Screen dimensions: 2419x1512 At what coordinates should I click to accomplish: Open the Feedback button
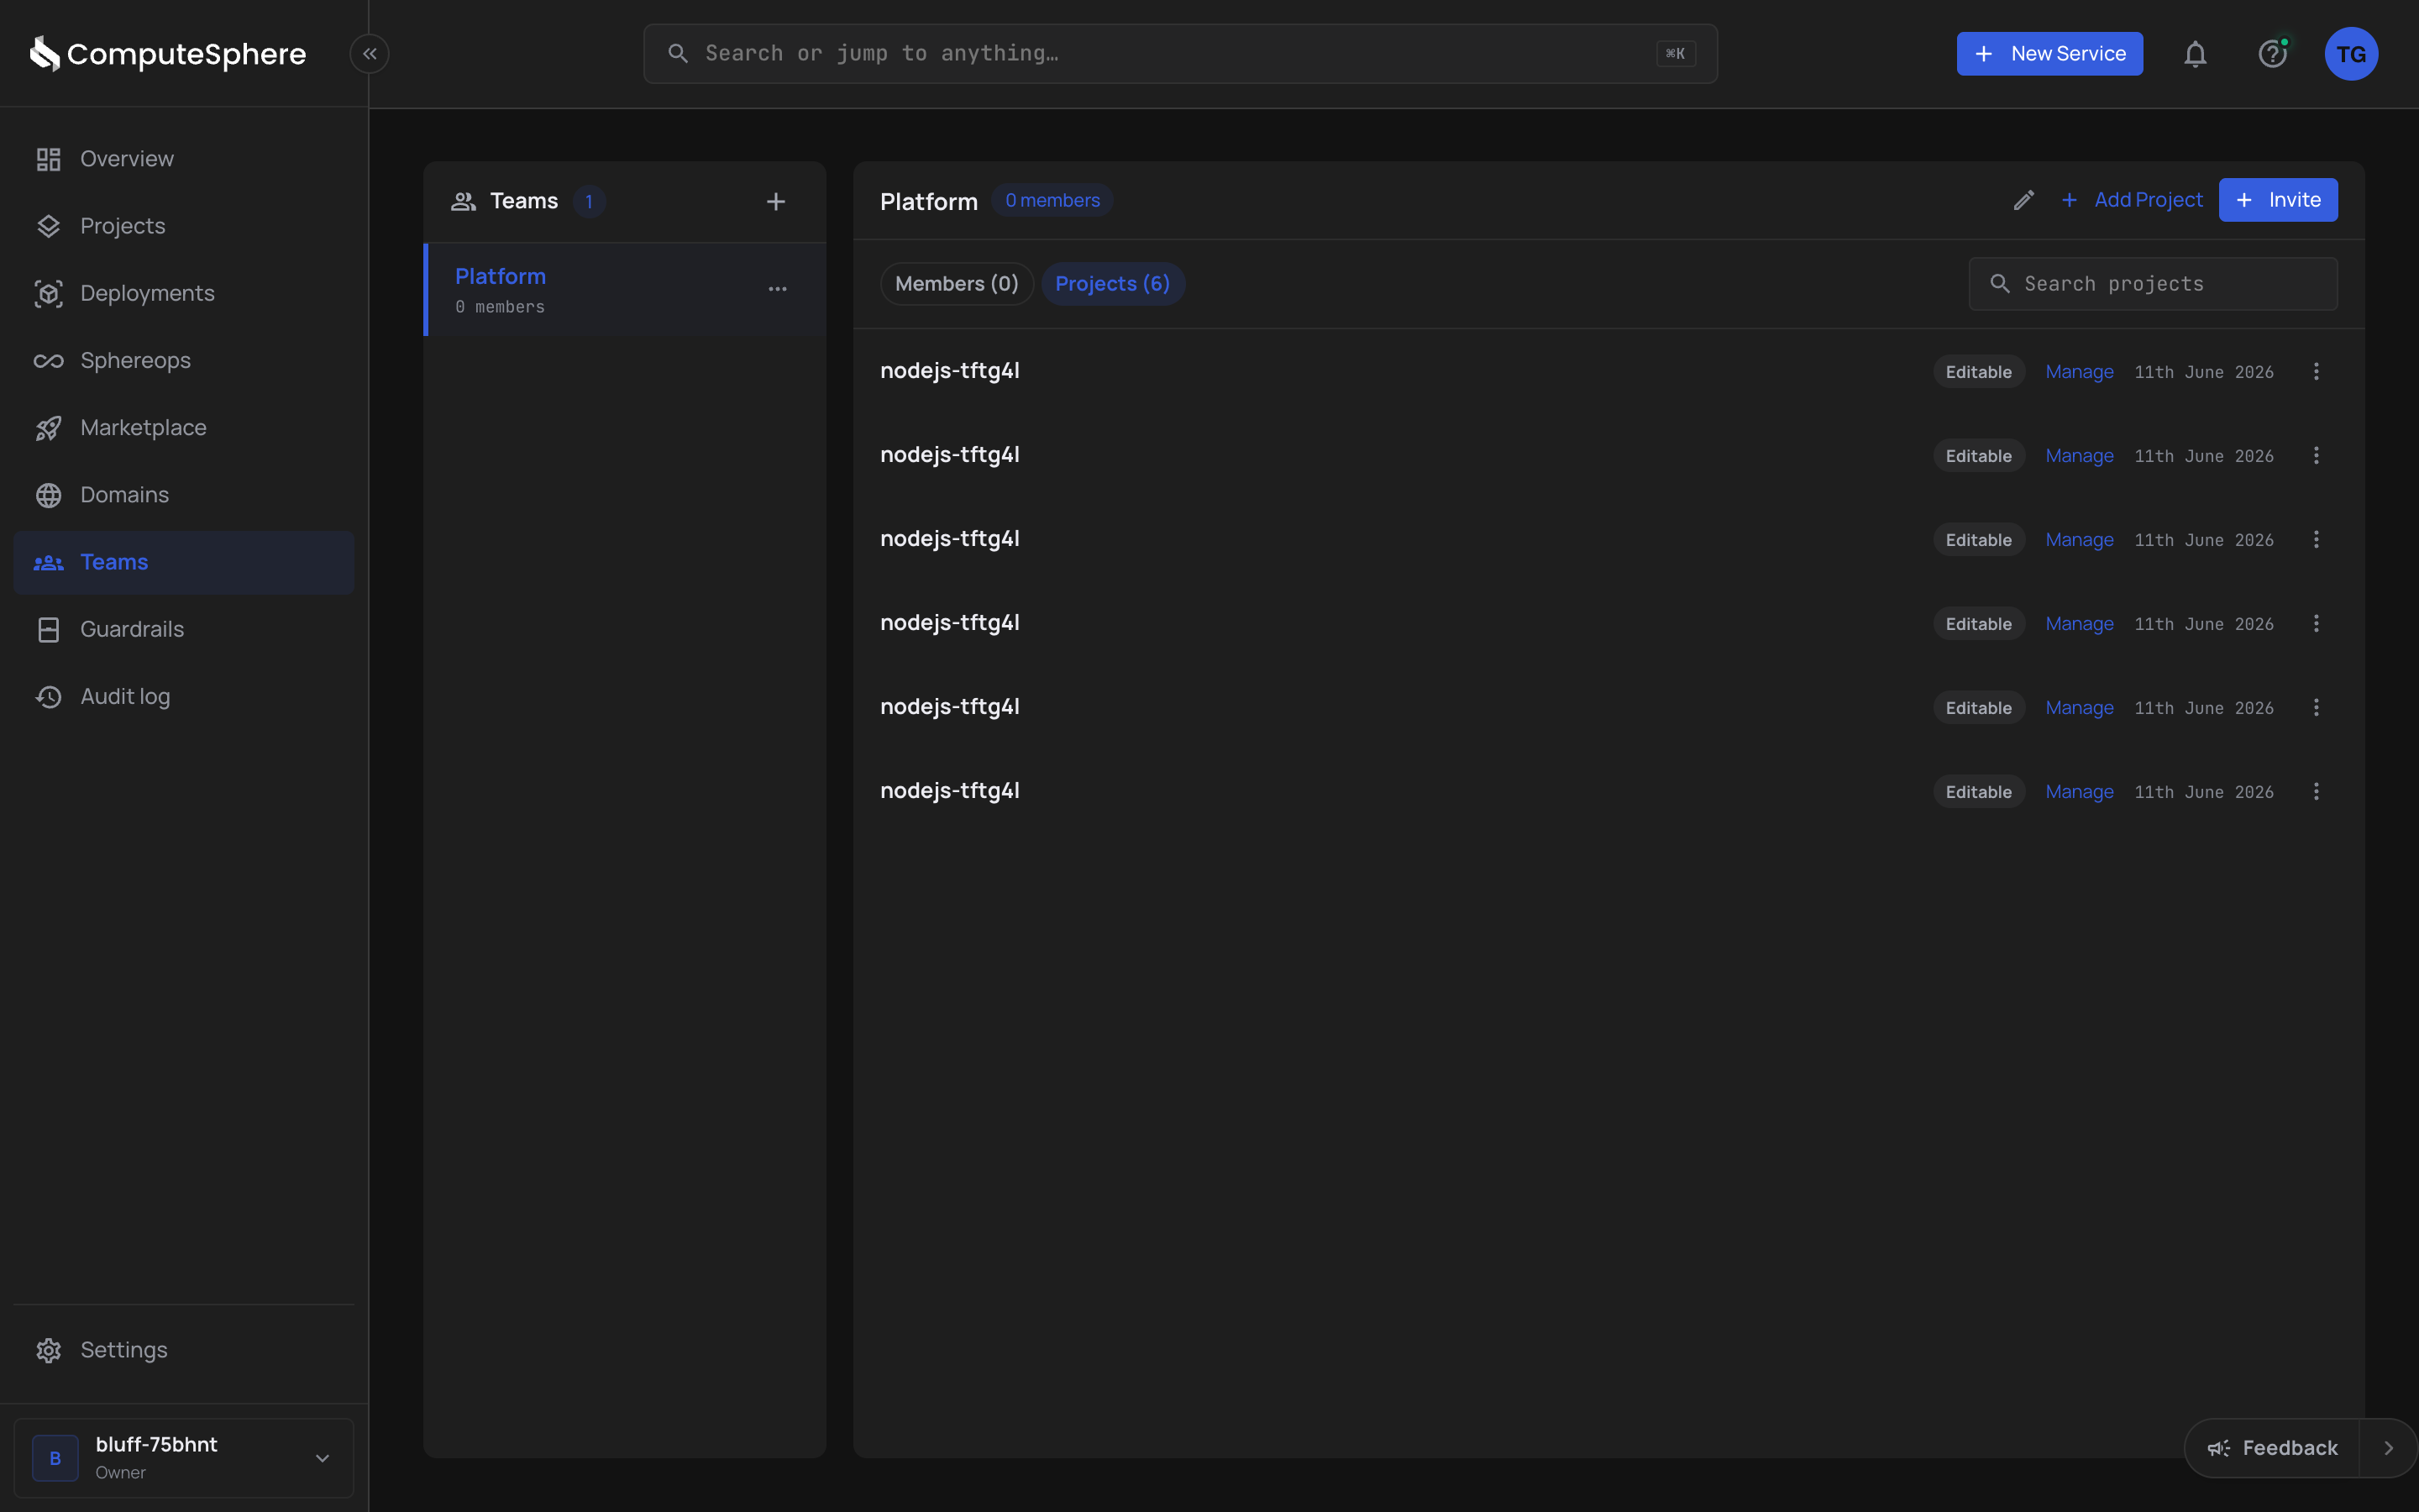click(2272, 1448)
